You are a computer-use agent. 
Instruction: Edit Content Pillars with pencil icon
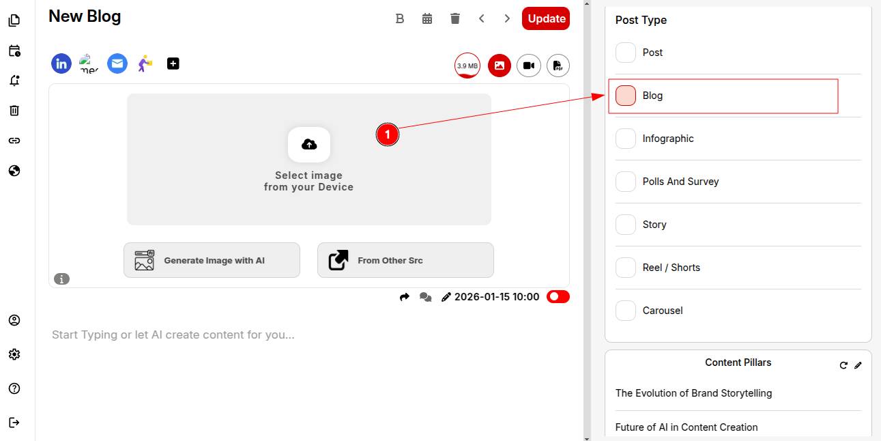pyautogui.click(x=858, y=365)
